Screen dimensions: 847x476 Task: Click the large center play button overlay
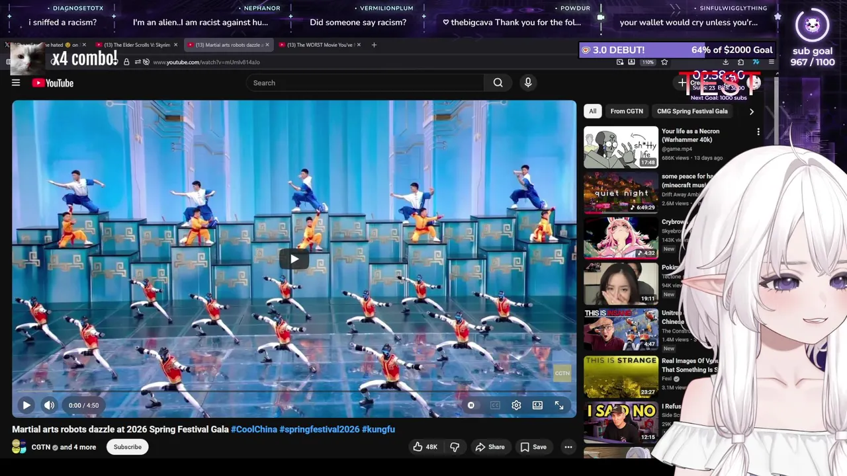[294, 258]
